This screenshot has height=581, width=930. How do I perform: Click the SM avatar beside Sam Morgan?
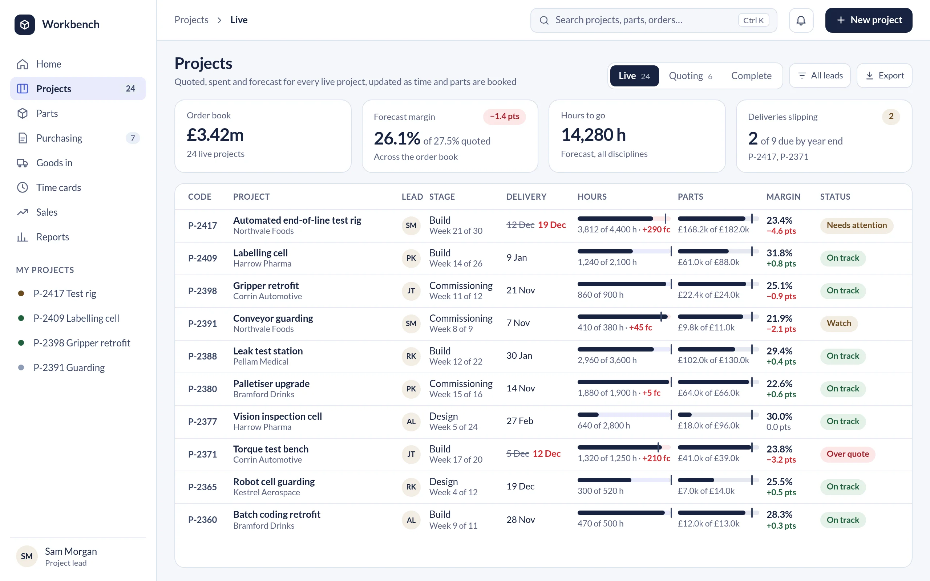(27, 556)
